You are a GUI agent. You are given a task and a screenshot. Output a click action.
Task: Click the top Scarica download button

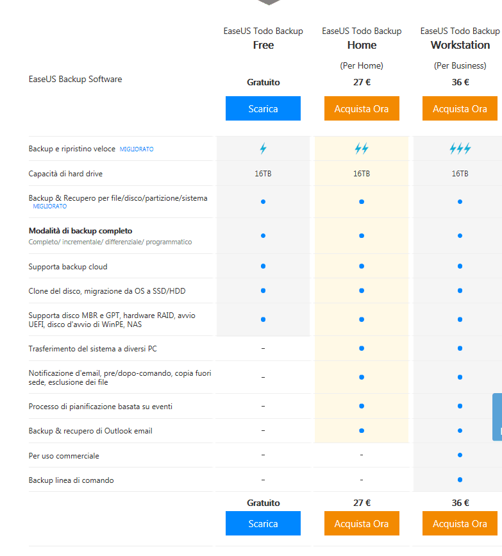pyautogui.click(x=263, y=108)
